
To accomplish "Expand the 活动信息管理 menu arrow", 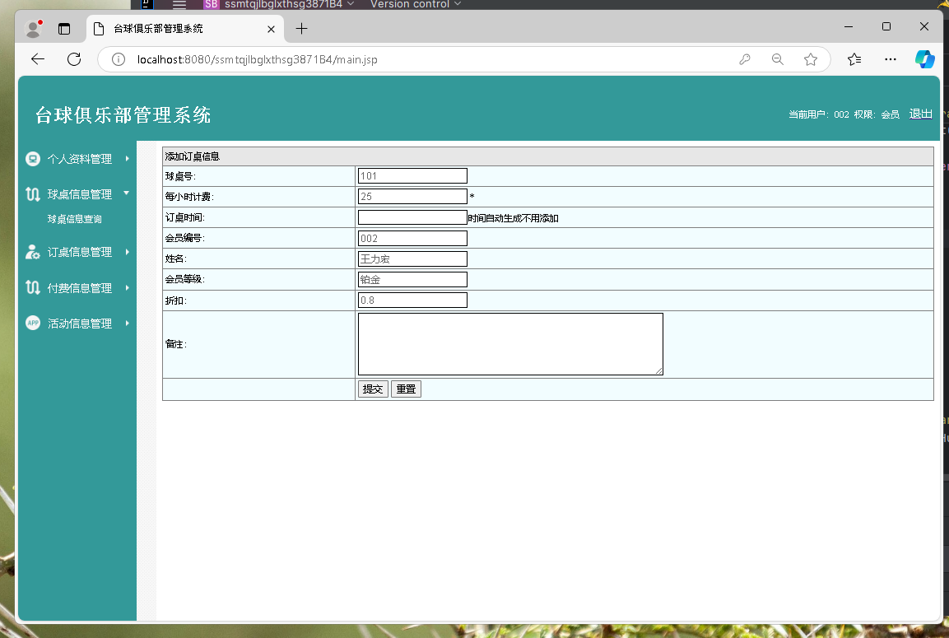I will click(127, 324).
